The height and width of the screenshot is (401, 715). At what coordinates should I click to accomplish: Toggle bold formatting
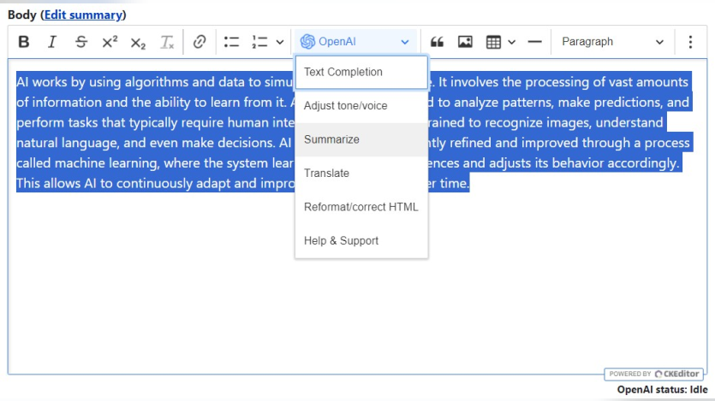[24, 42]
